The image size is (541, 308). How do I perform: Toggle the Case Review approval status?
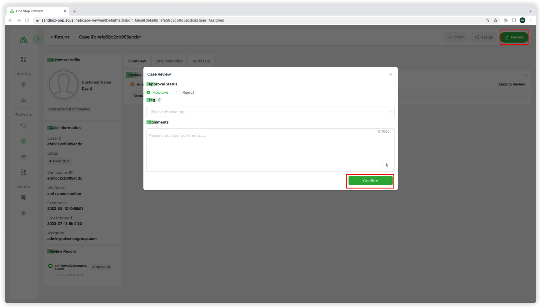click(x=178, y=92)
